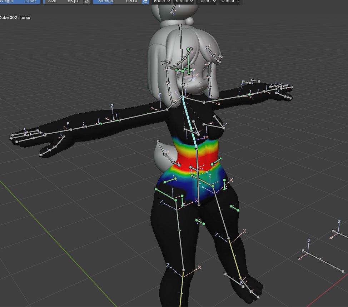This screenshot has height=307, width=348.
Task: Toggle pen pressure for brush Size
Action: 87,1
